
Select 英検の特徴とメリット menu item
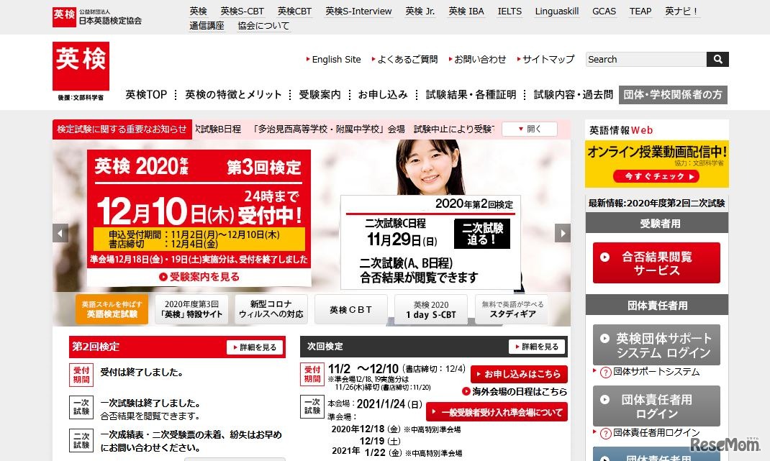pyautogui.click(x=233, y=94)
